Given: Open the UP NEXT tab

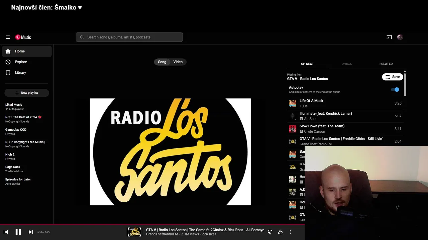Looking at the screenshot, I should pyautogui.click(x=307, y=64).
